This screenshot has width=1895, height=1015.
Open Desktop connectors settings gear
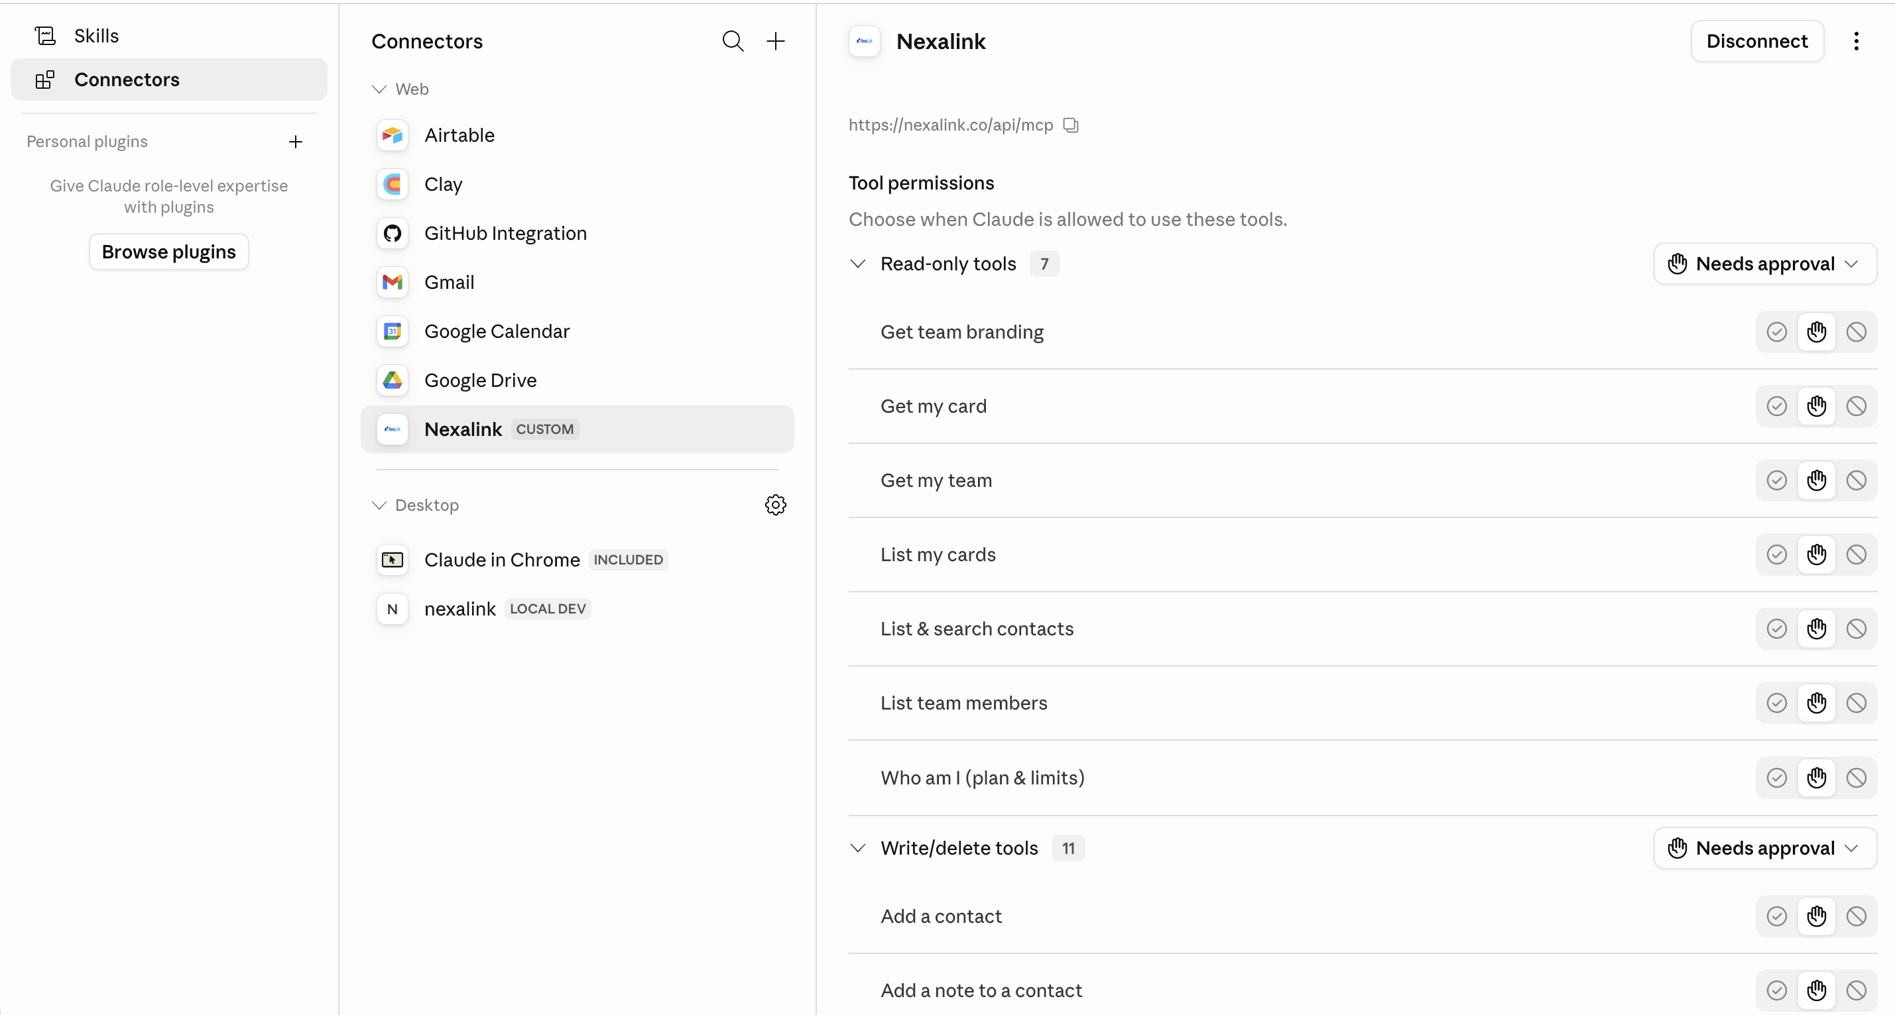pos(775,505)
